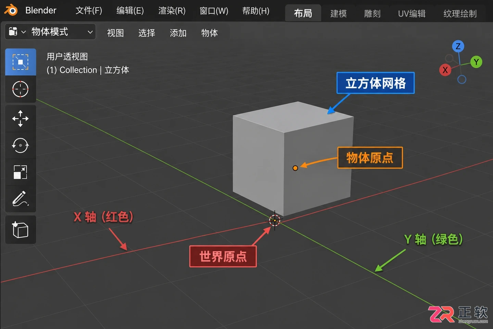Viewport: 493px width, 329px height.
Task: Open the 文件(F) menu
Action: coord(89,11)
